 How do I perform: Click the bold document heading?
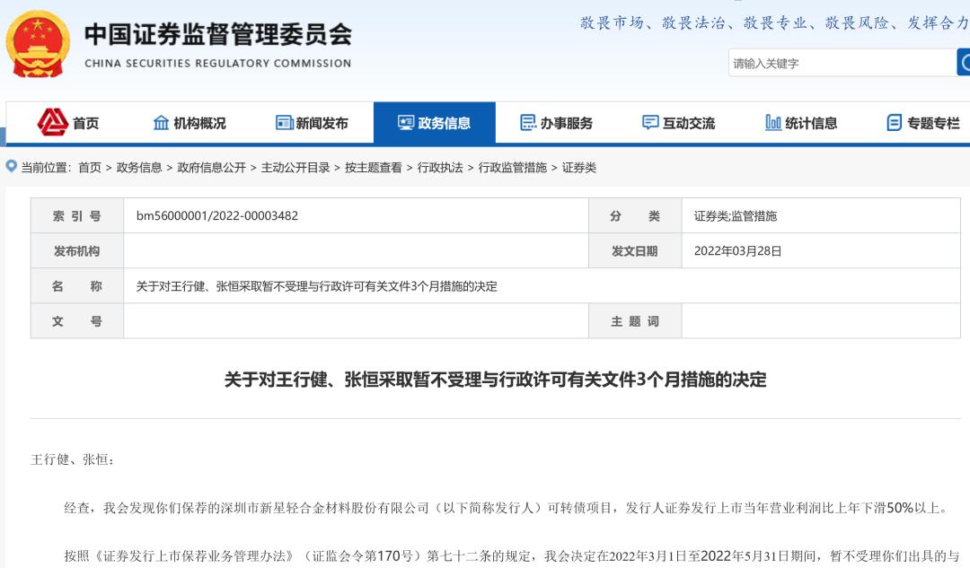click(496, 380)
